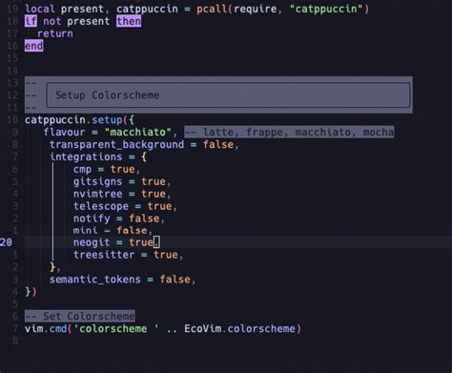Screen dimensions: 452x373
Task: Click the comment listing latte, frappe, macchiato, mocha
Action: pos(289,132)
